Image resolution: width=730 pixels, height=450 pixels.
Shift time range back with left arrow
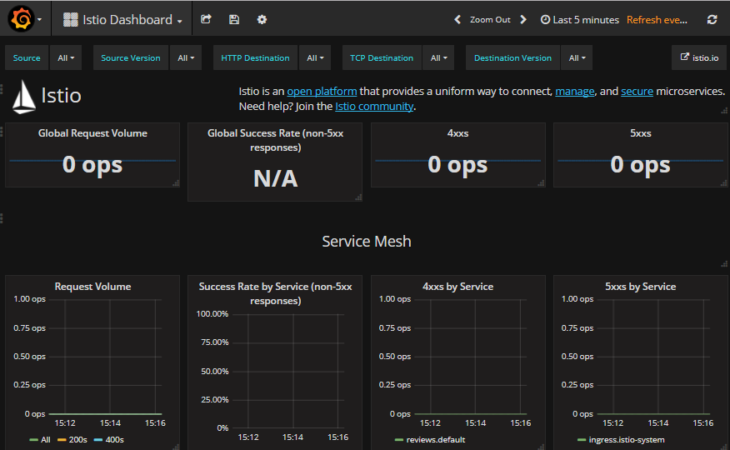(x=457, y=19)
